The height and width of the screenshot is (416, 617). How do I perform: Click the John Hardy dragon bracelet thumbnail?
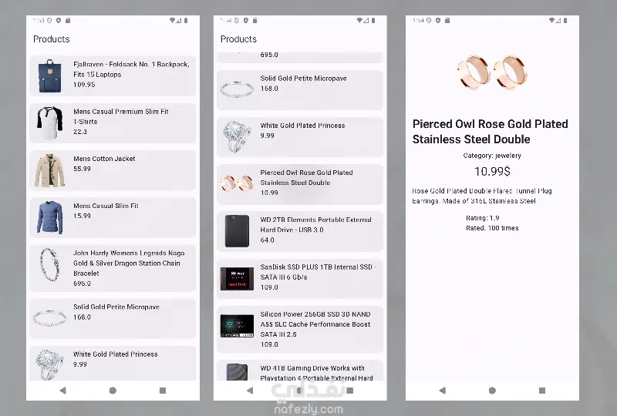(50, 264)
